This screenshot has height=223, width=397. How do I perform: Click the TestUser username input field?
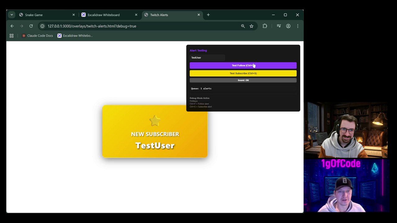tap(207, 58)
